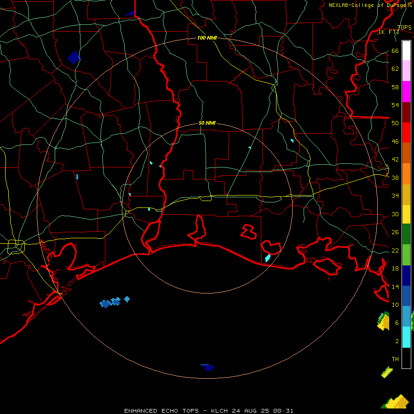Click the light pink legend swatch

406,71
